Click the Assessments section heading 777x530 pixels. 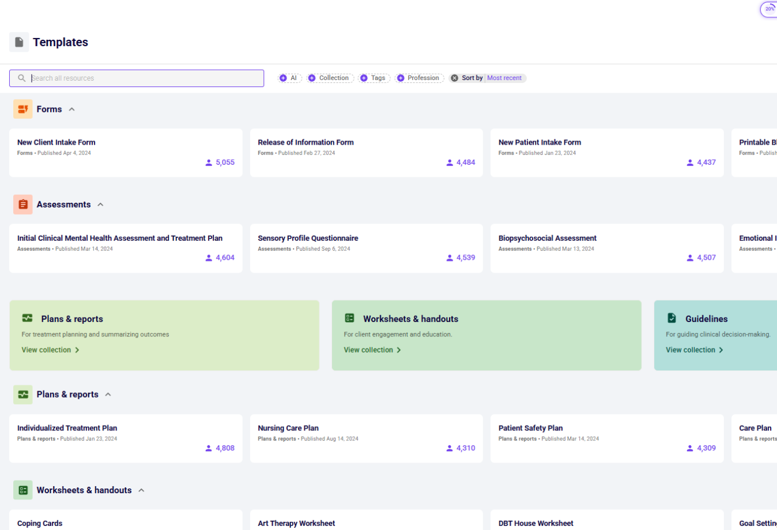coord(63,205)
